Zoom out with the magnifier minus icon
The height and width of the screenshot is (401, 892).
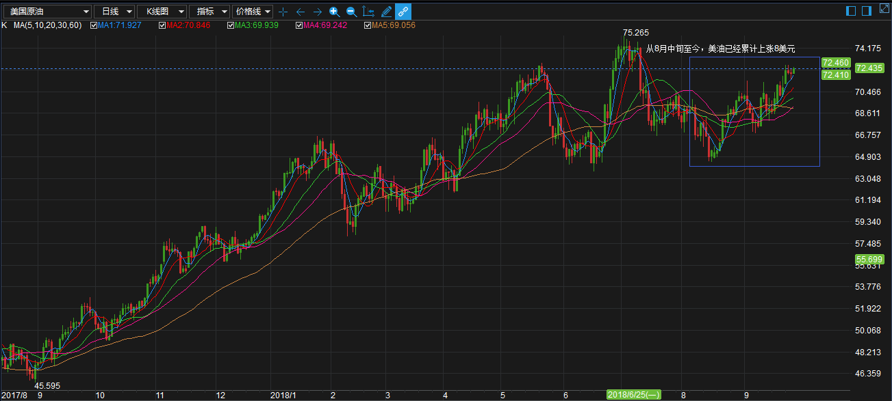click(351, 12)
